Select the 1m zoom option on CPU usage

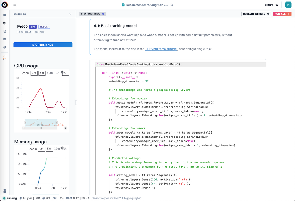34,73
